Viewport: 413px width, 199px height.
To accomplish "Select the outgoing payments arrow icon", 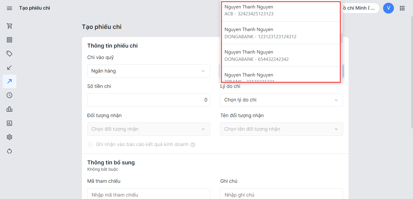I will tap(9, 81).
